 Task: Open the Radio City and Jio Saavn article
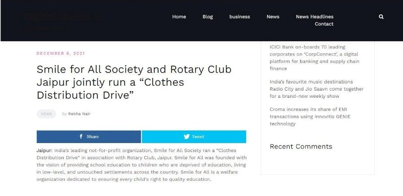tap(316, 89)
